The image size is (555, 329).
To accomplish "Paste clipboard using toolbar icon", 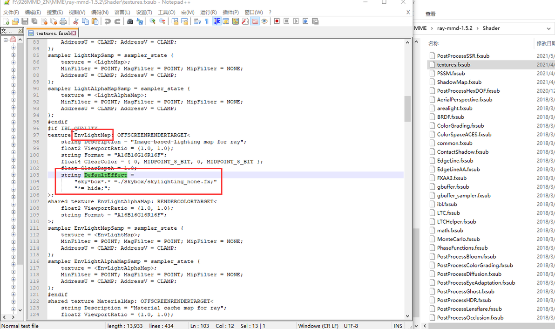I will [x=95, y=21].
